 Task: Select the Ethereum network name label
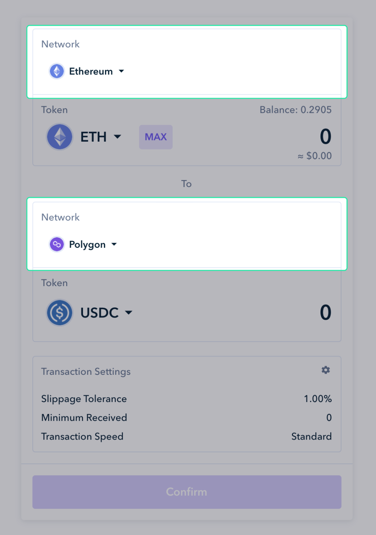pos(91,71)
